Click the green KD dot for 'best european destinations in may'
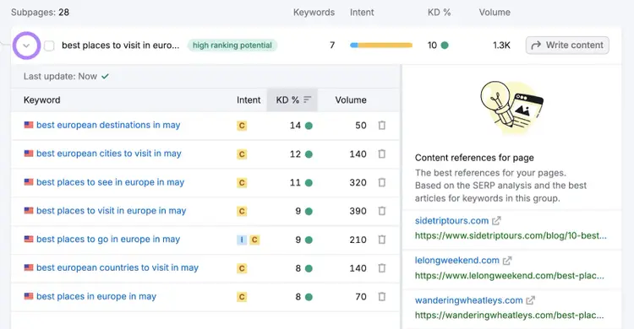This screenshot has width=634, height=329. (309, 126)
